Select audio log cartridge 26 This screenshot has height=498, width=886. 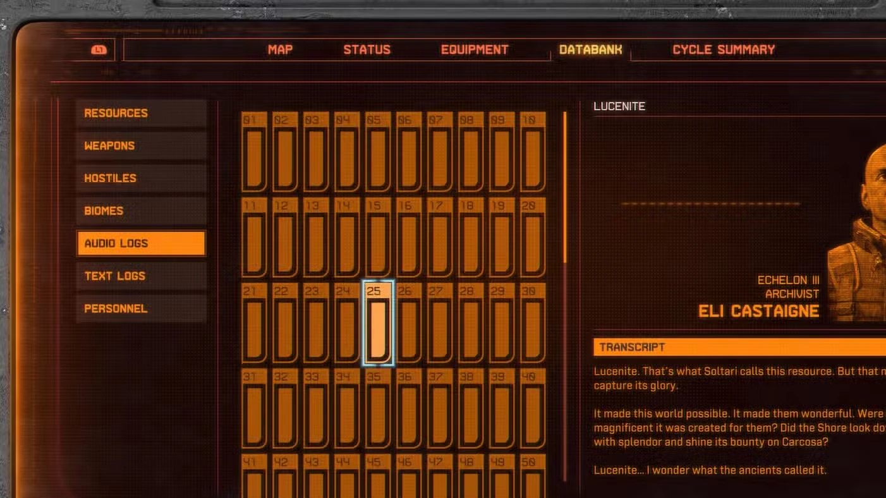409,323
